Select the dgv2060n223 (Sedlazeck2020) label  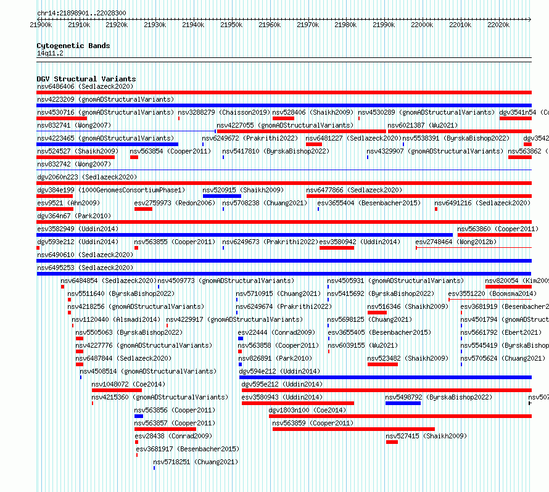click(x=87, y=177)
